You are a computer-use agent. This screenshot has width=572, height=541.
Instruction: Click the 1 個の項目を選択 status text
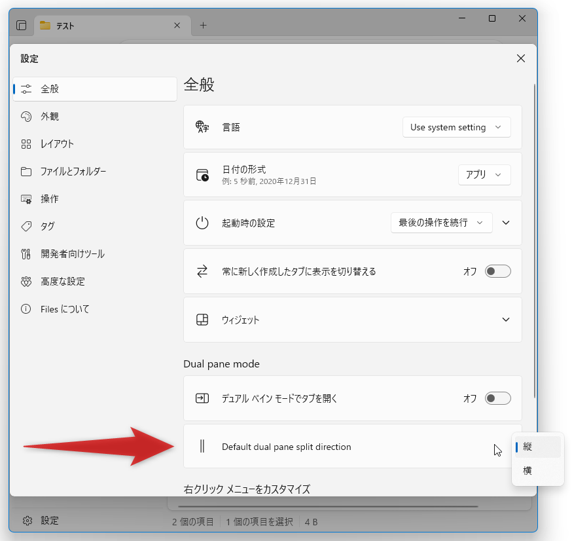click(259, 522)
